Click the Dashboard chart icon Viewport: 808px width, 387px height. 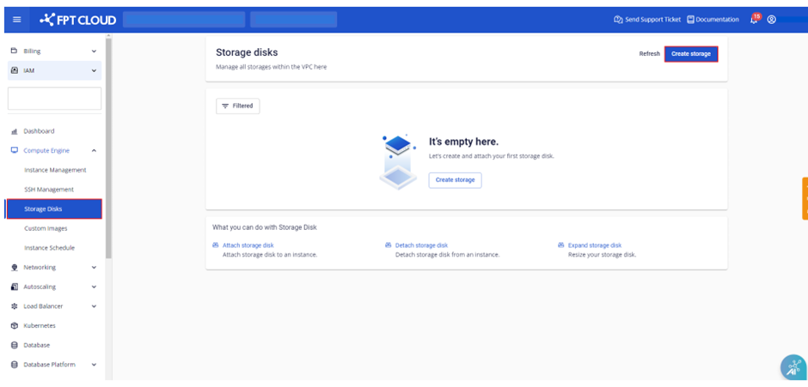15,131
